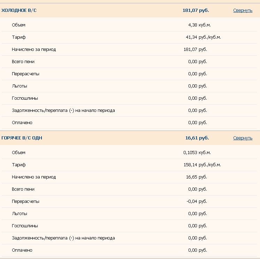Select the ГОРЯЧЕЕ В/С ОДН header title
Image resolution: width=260 pixels, height=259 pixels.
coord(22,138)
